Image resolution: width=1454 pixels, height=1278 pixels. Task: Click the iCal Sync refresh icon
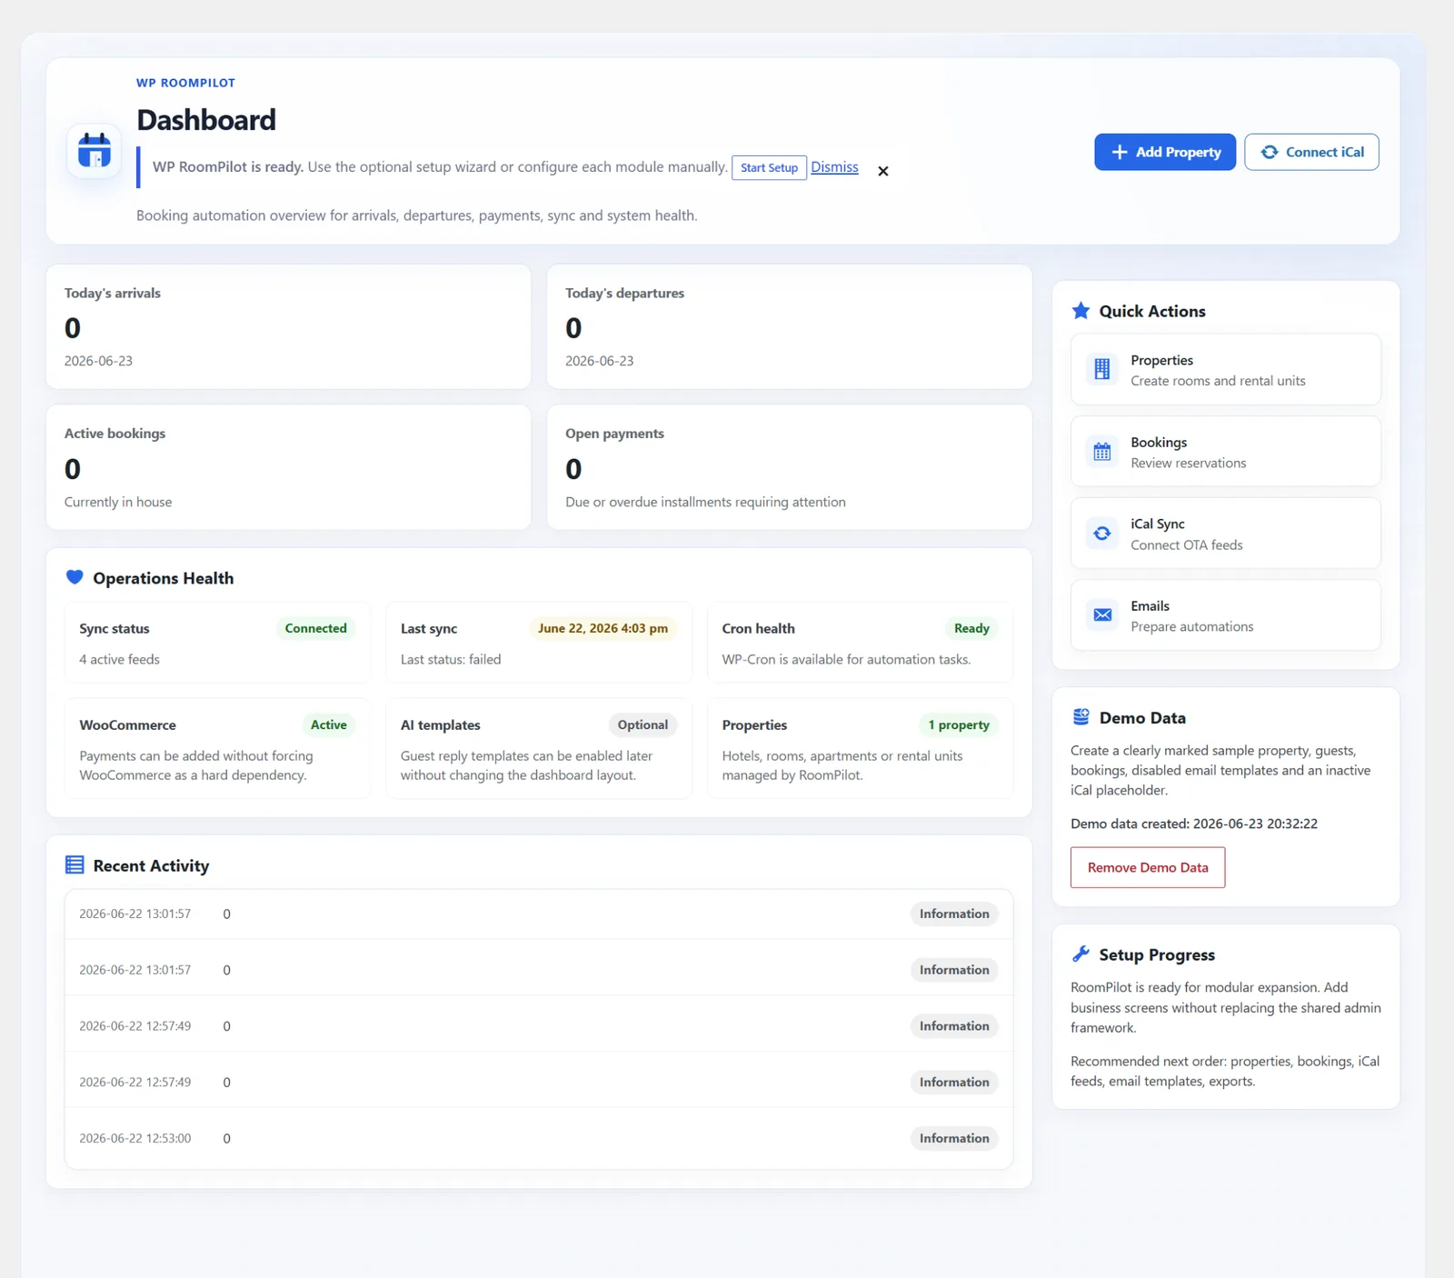pyautogui.click(x=1102, y=534)
